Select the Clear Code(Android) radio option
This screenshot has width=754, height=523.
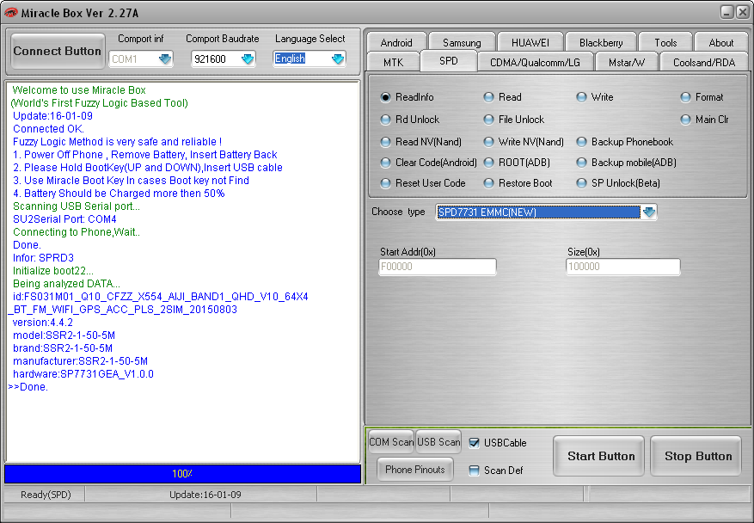(x=428, y=163)
